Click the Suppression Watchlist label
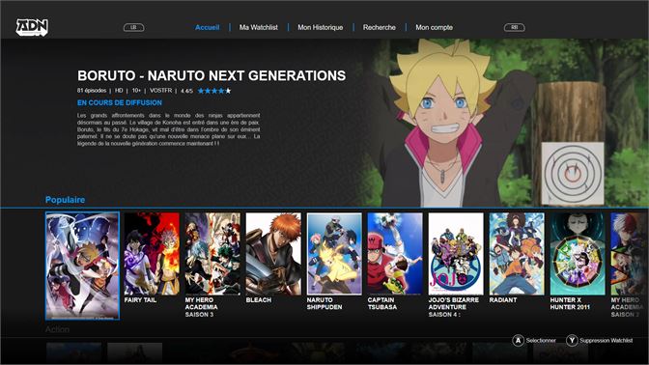Screen dimensions: 649x365 click(607, 341)
